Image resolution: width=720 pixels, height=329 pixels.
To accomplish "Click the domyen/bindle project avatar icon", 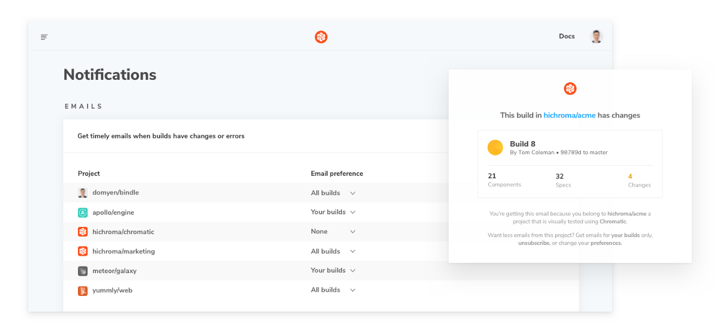I will click(x=83, y=193).
